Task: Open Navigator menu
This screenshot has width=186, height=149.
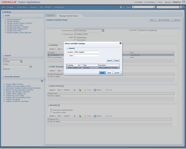Action: 11,7
